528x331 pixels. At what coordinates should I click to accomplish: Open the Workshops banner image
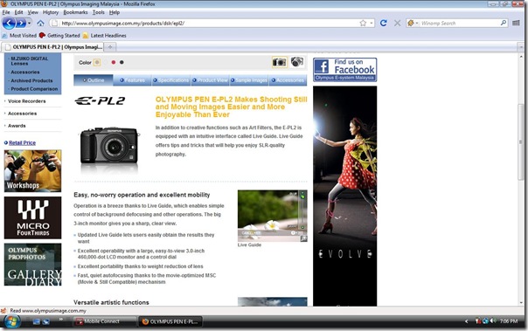coord(32,171)
